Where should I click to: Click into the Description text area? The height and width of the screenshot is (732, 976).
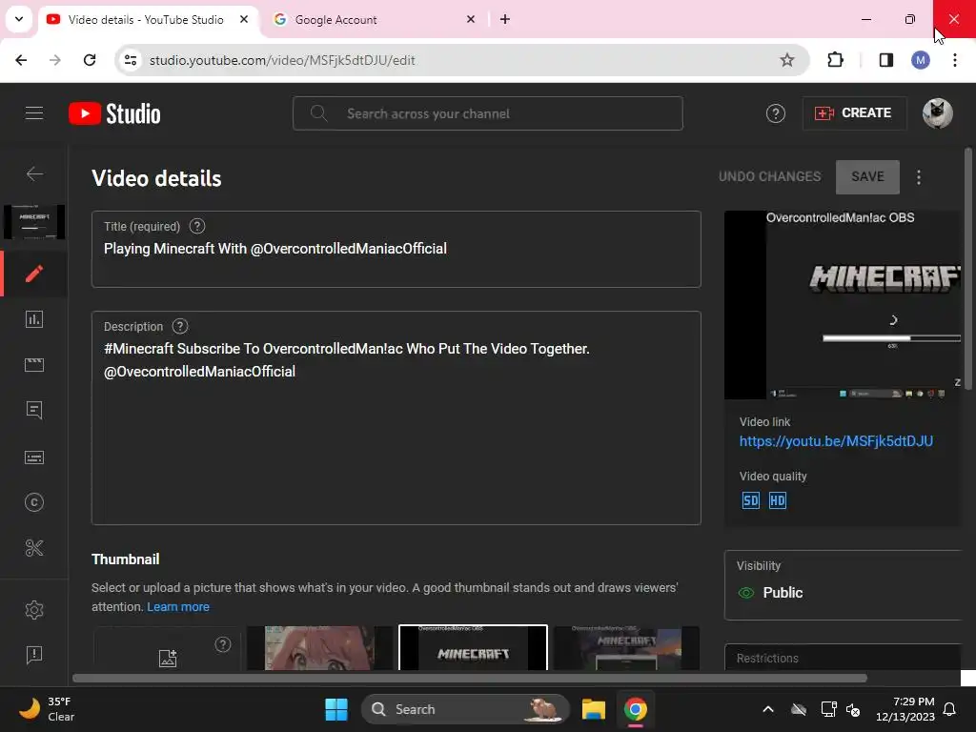396,417
